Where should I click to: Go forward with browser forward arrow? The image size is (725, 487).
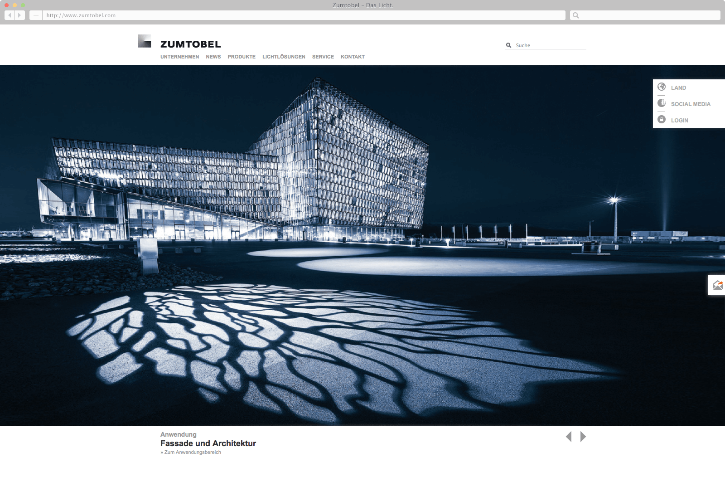(x=19, y=15)
